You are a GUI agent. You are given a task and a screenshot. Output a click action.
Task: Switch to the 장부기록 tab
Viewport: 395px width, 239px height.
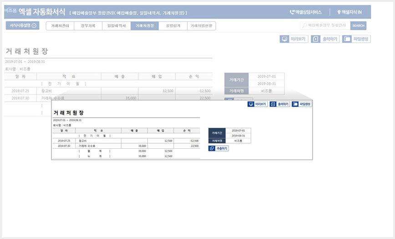click(x=88, y=26)
